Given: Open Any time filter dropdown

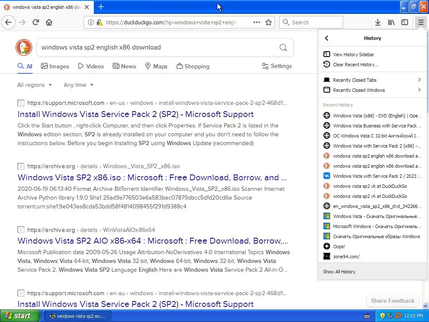Looking at the screenshot, I should coord(78,85).
